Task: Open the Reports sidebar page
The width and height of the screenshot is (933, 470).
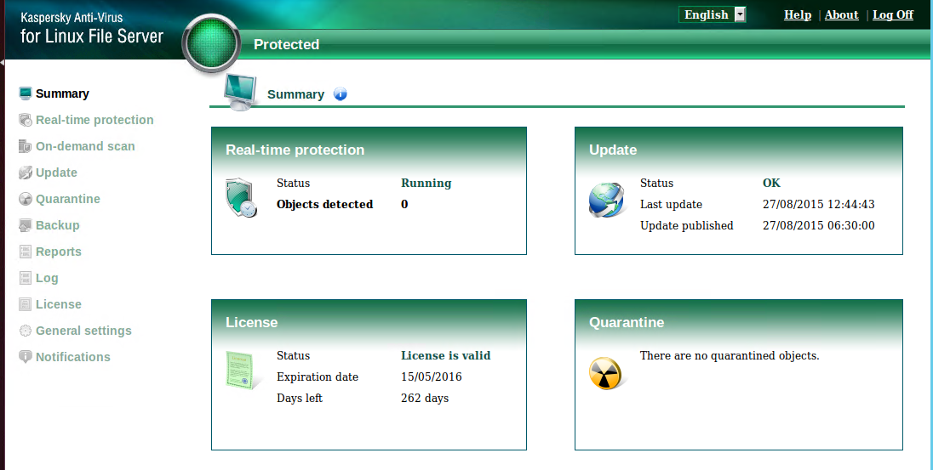Action: click(59, 252)
